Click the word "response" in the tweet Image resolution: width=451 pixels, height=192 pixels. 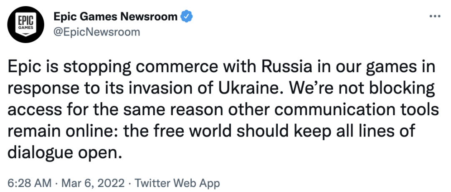click(43, 89)
